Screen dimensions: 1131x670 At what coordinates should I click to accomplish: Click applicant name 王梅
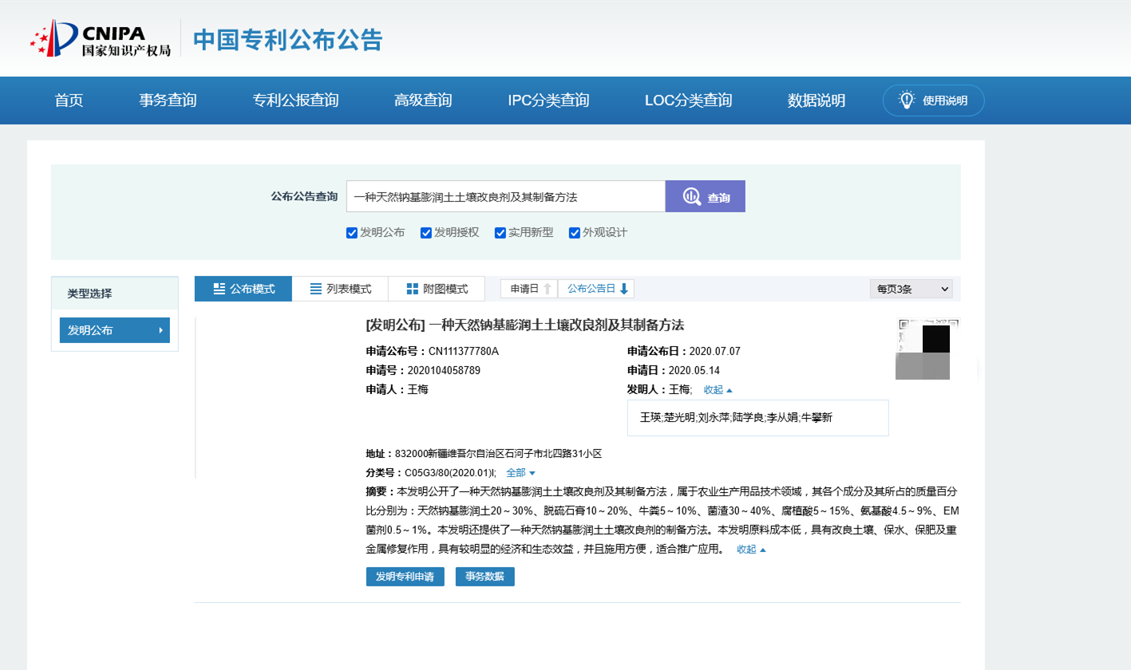click(418, 389)
